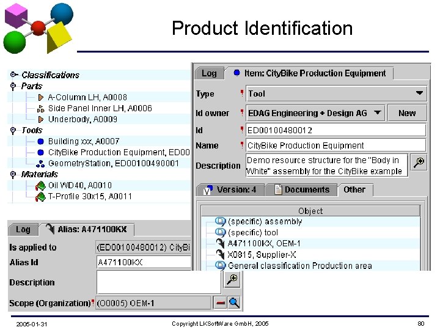This screenshot has height=330, width=440.
Task: Select GeometryStation, ED00100490001 row
Action: 114,163
